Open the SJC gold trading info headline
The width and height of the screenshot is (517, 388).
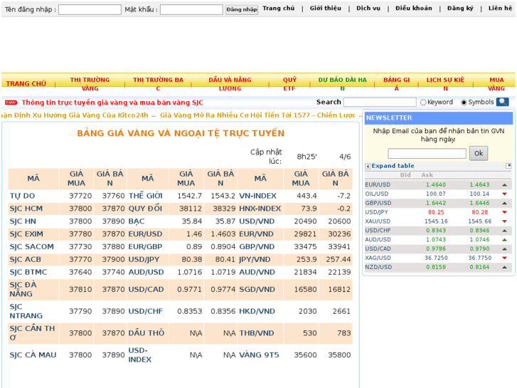[x=112, y=103]
